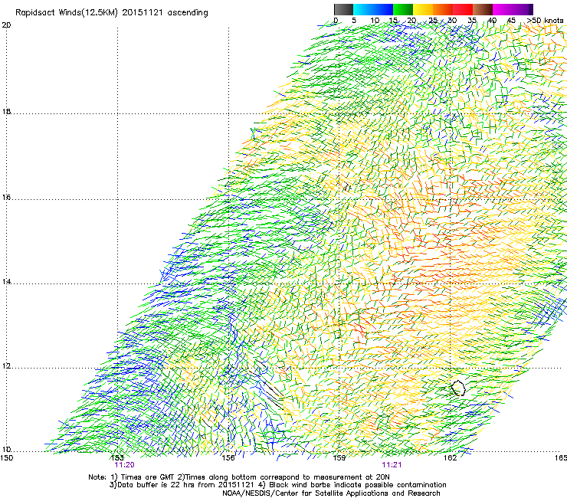Click the "40" label under the color bar
The width and height of the screenshot is (567, 498).
pyautogui.click(x=492, y=21)
